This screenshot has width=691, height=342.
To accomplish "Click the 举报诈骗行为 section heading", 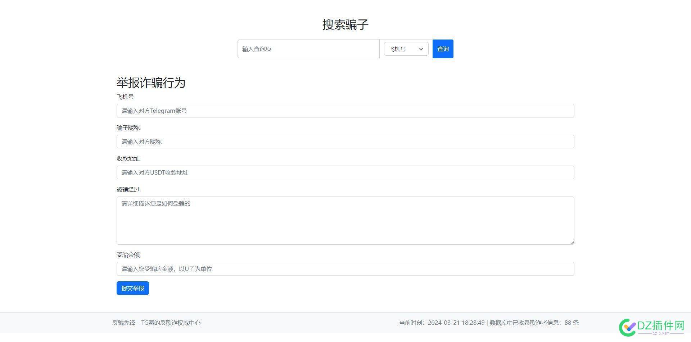I will tap(151, 83).
